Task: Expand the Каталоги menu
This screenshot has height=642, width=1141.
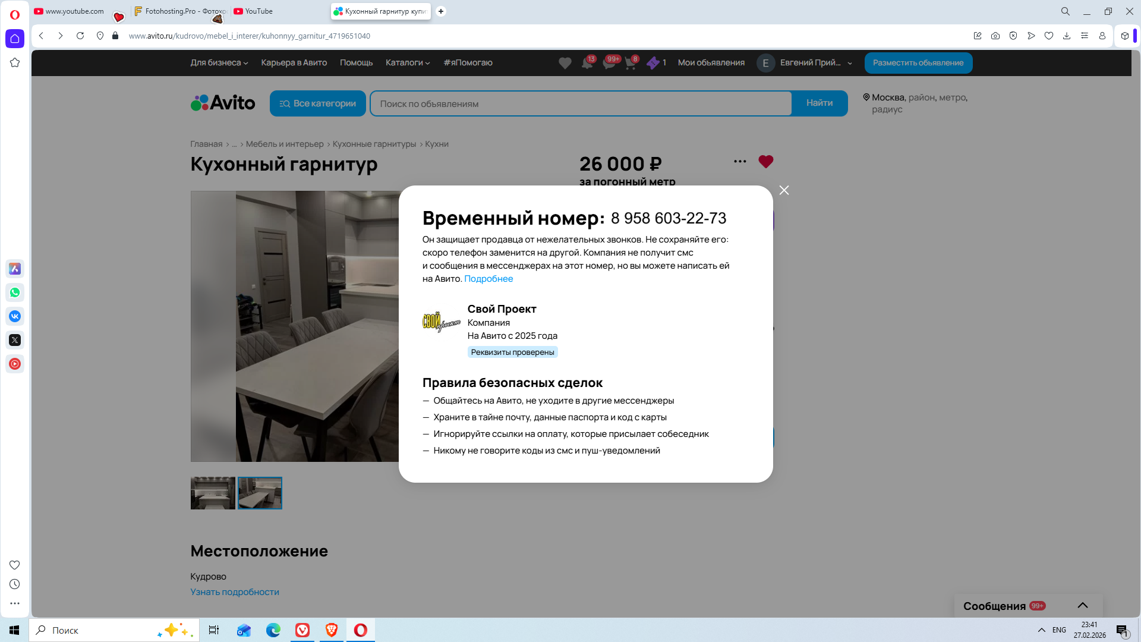Action: click(407, 62)
